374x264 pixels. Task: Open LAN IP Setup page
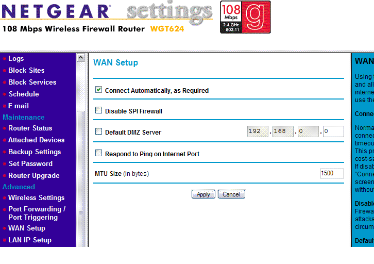coord(30,240)
